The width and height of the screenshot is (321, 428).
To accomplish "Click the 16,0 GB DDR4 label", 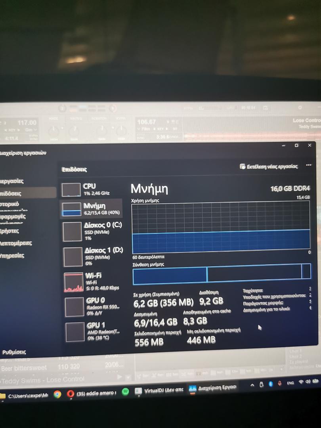I will click(290, 189).
